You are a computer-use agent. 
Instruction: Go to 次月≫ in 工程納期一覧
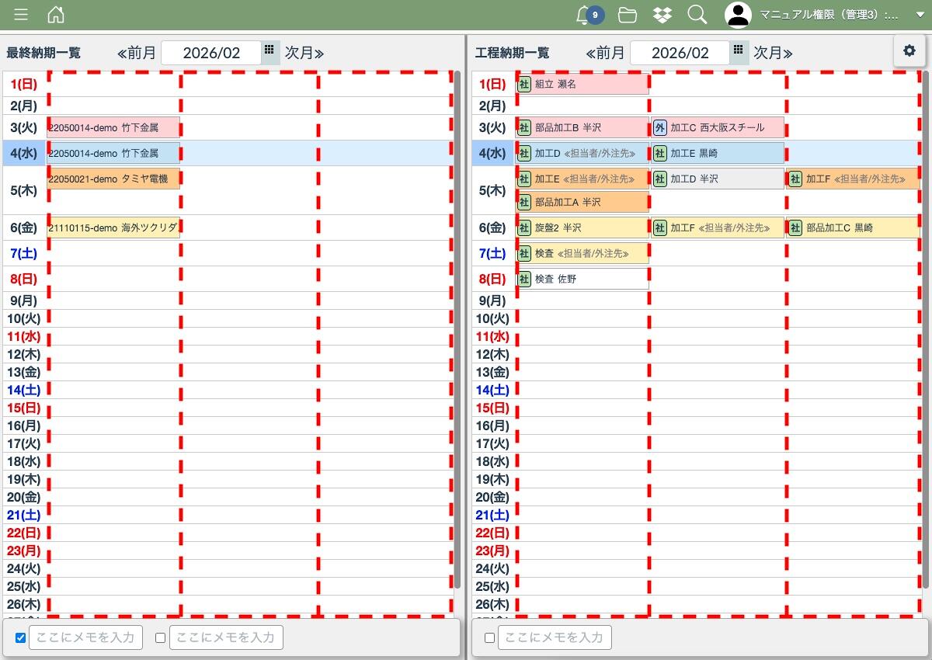(x=772, y=53)
